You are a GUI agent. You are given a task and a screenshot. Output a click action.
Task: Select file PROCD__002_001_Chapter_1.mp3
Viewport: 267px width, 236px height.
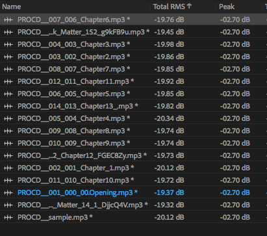pos(76,168)
